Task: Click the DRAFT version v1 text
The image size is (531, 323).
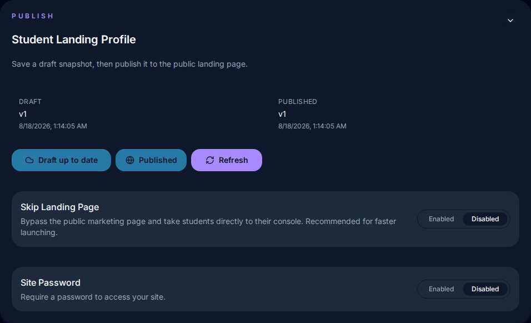Action: pos(23,114)
